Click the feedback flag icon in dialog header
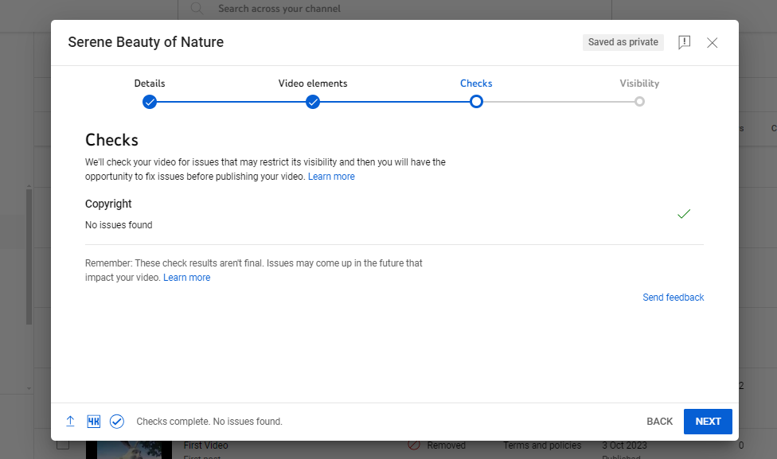 point(684,43)
